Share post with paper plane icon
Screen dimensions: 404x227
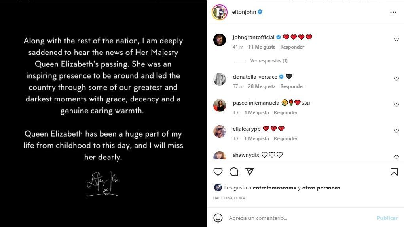point(249,171)
